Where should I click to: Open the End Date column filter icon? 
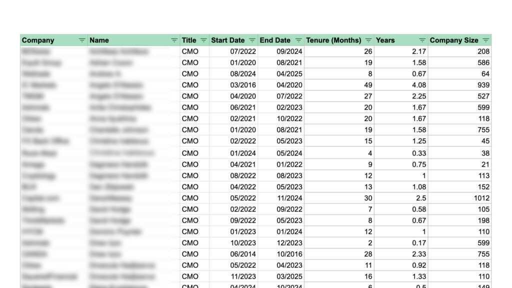pos(298,40)
